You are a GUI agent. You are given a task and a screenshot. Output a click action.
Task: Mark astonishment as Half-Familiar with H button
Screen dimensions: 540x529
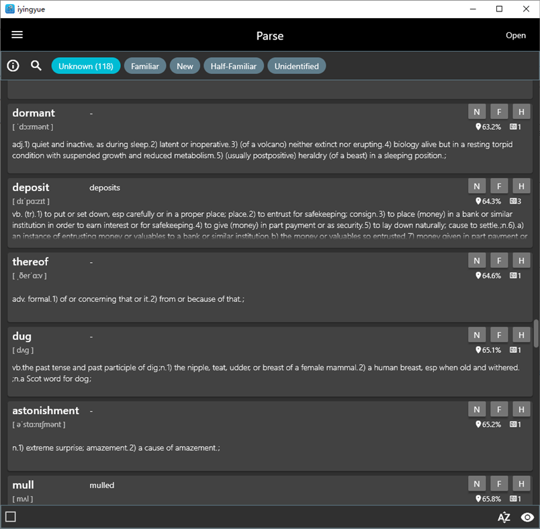tap(521, 409)
